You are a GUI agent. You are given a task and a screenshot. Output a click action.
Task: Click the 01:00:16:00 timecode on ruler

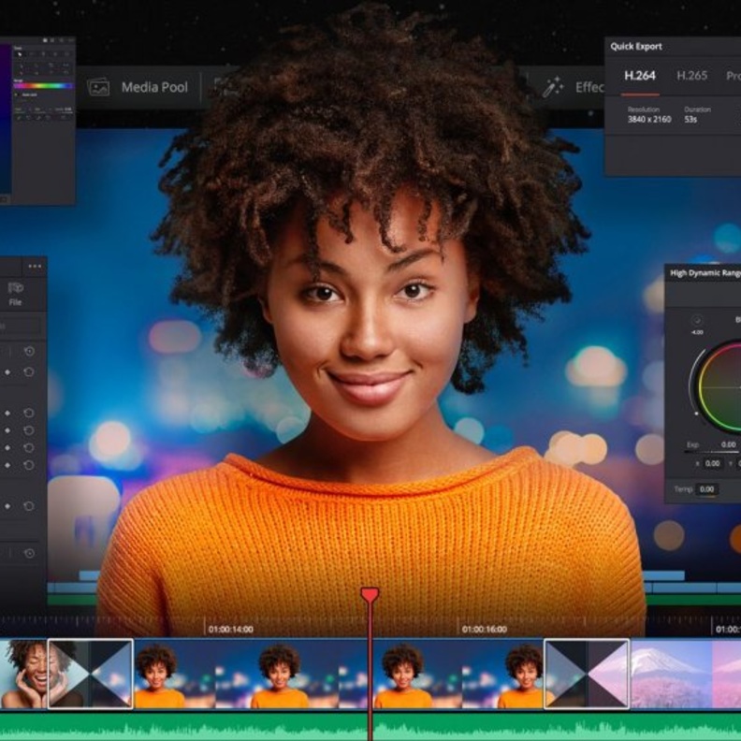(485, 630)
